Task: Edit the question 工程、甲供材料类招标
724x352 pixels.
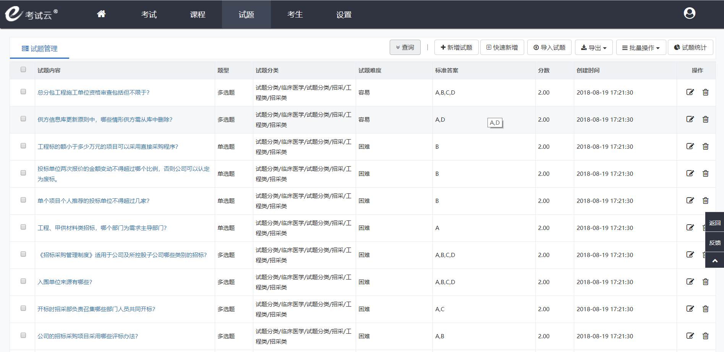Action: pos(690,227)
